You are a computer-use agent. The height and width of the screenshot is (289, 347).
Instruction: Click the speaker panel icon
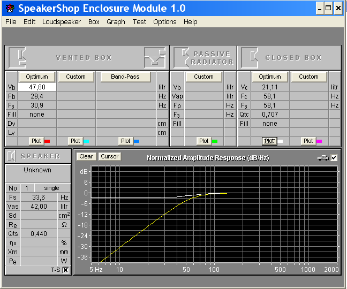pos(11,156)
